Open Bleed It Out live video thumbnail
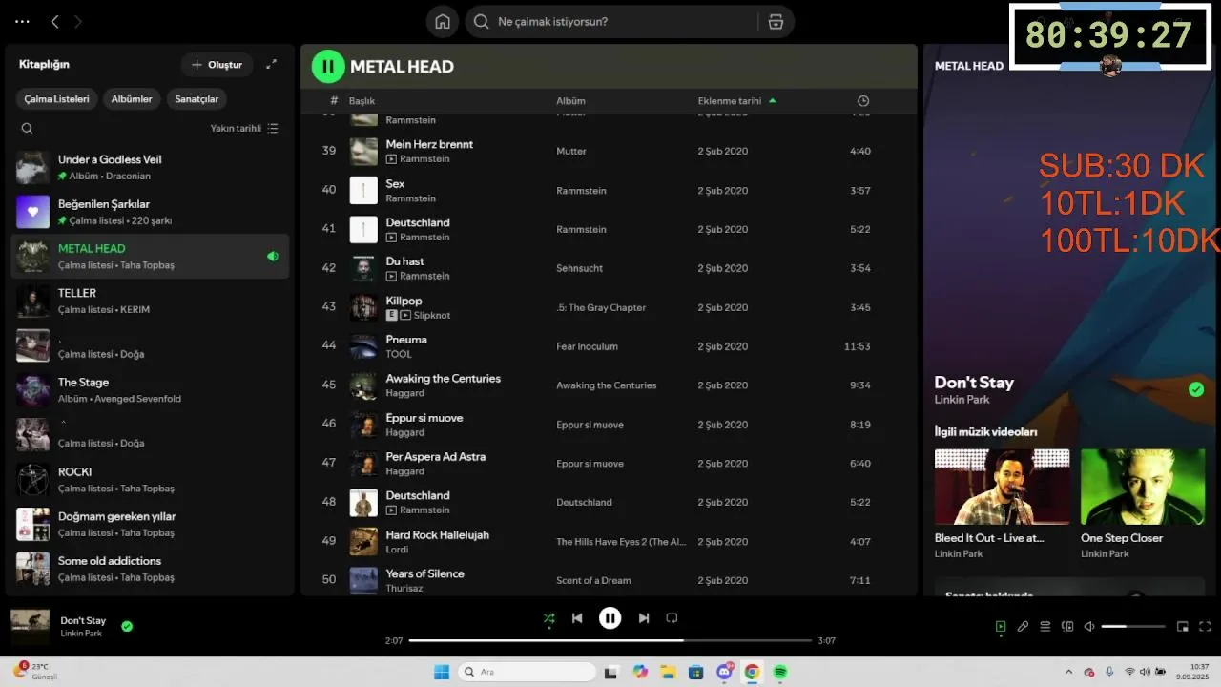The width and height of the screenshot is (1221, 687). coord(1002,487)
